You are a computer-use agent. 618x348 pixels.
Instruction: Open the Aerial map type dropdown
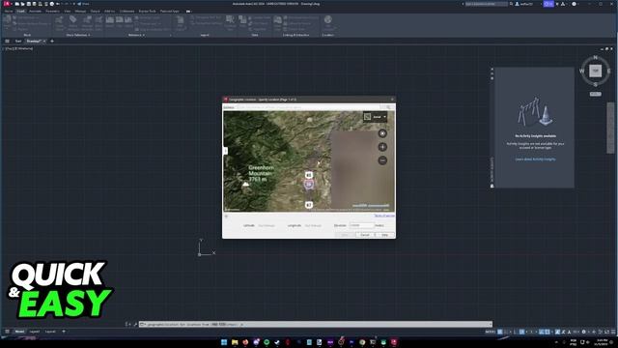[x=375, y=117]
